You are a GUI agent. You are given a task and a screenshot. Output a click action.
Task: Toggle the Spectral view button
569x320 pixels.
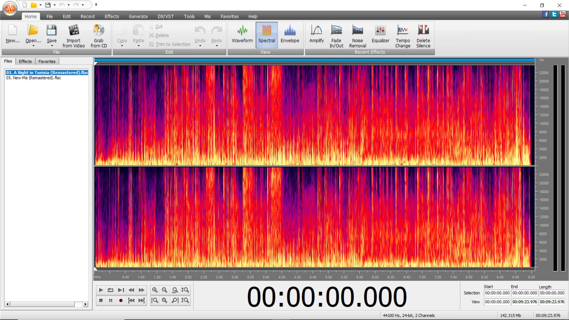pos(266,34)
